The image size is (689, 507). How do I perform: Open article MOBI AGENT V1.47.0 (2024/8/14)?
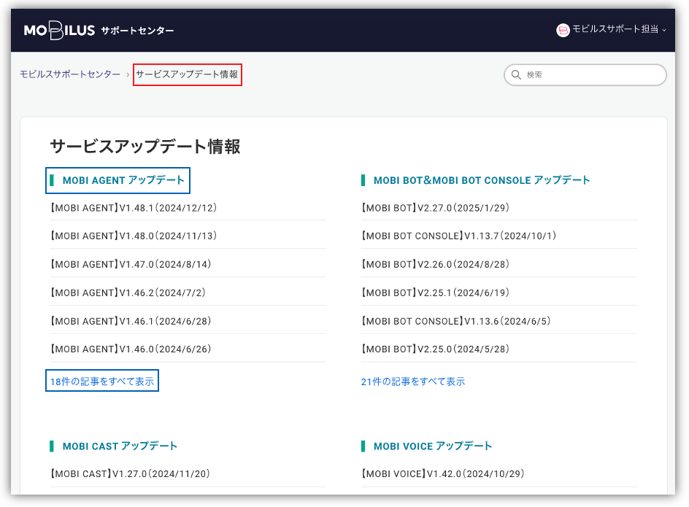pos(131,264)
